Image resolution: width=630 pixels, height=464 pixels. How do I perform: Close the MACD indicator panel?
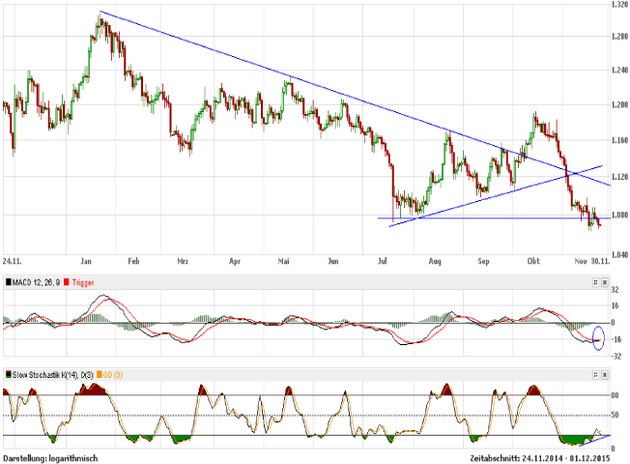[606, 281]
